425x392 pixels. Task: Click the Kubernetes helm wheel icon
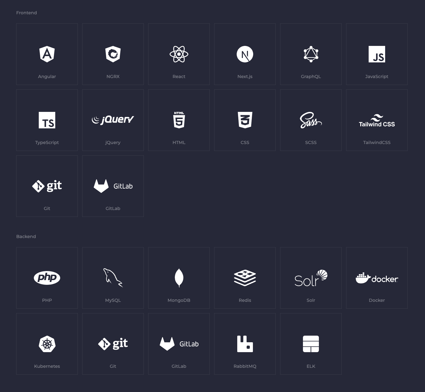47,344
